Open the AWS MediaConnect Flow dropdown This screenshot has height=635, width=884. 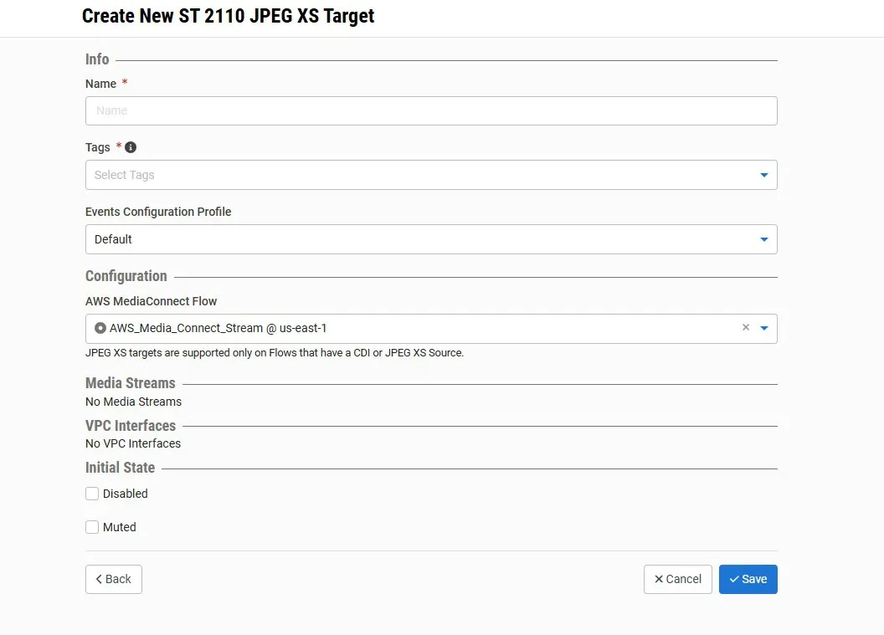click(764, 328)
